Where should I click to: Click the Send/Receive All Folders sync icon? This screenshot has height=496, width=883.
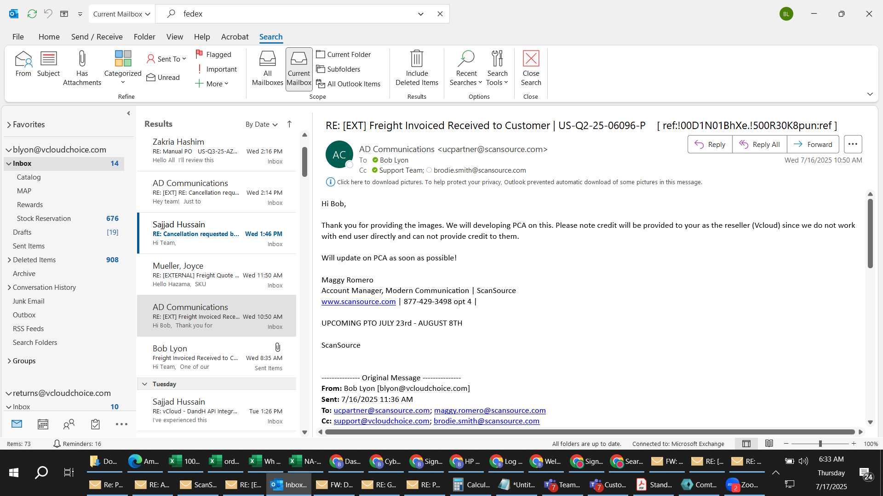[x=32, y=14]
